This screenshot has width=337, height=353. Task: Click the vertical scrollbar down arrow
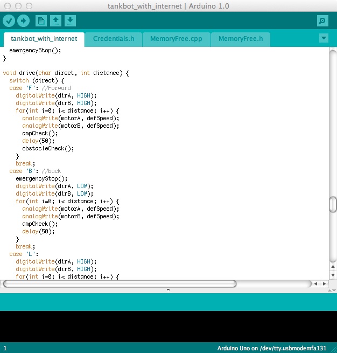pos(333,275)
